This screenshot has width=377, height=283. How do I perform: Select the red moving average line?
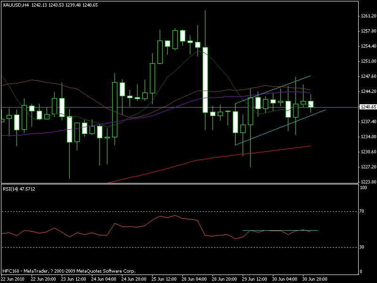pos(209,158)
